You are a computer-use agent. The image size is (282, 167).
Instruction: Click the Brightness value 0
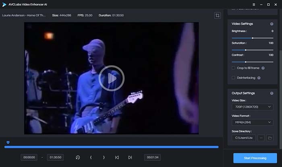pyautogui.click(x=272, y=31)
